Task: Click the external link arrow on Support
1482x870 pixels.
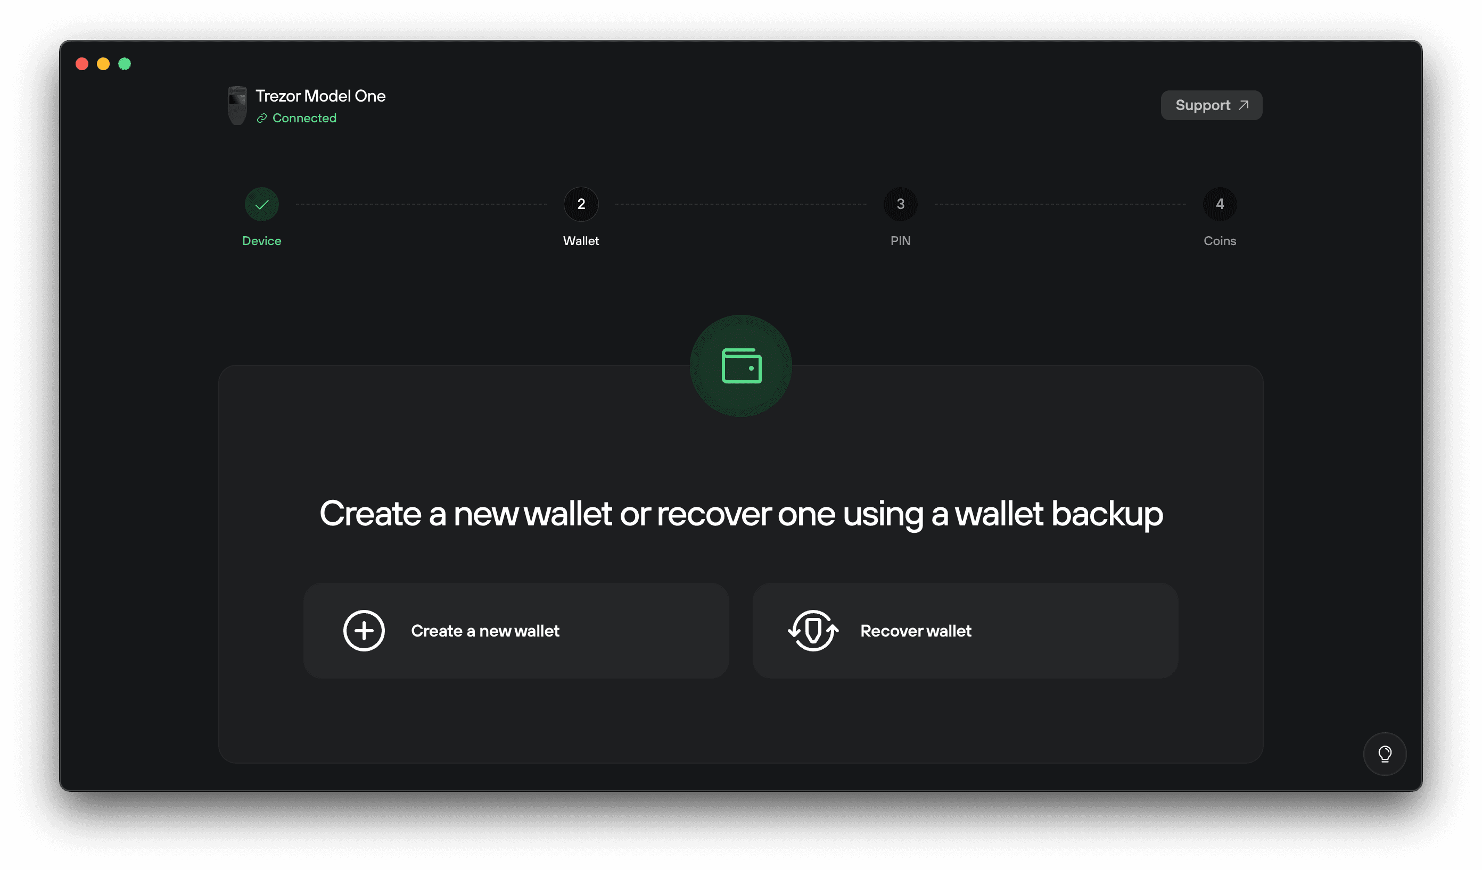Action: (x=1243, y=105)
